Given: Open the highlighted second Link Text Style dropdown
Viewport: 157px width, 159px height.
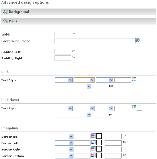Looking at the screenshot, I should [84, 80].
